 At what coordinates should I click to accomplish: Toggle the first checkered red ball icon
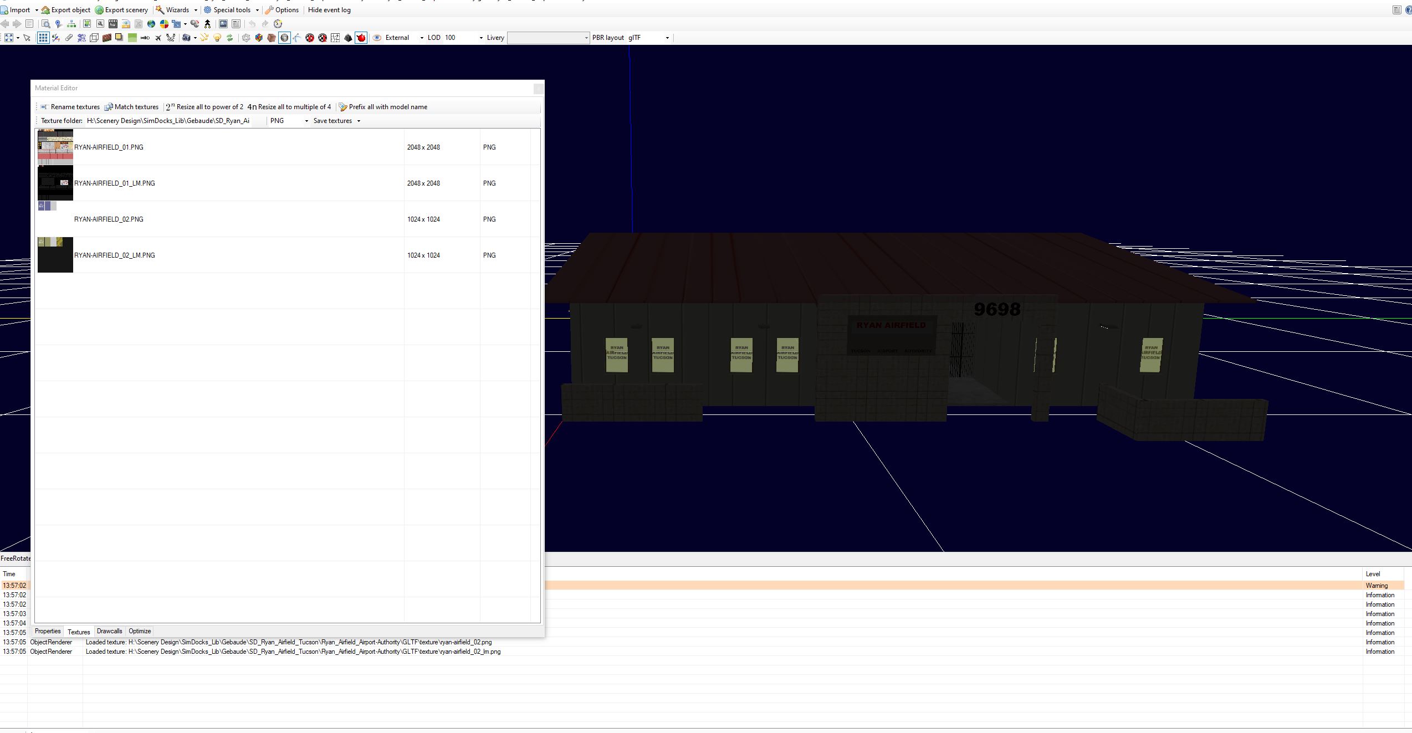click(310, 38)
